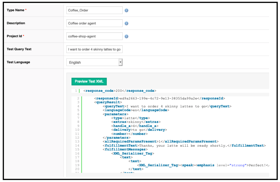Click the emphasis level strong XML line
280x182 pixels.
click(203, 165)
